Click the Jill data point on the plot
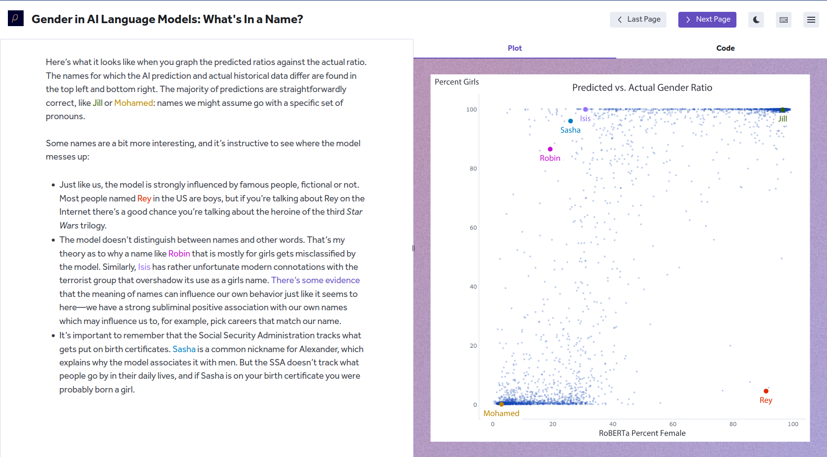This screenshot has width=827, height=457. [x=783, y=110]
